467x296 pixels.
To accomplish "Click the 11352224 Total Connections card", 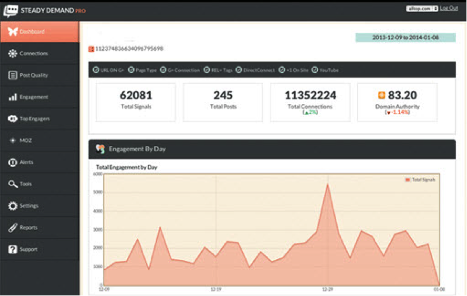I will click(x=310, y=102).
